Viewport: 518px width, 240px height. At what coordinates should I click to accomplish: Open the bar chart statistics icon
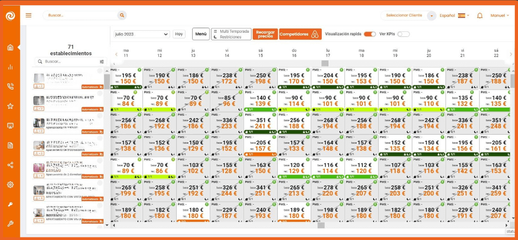click(x=10, y=67)
